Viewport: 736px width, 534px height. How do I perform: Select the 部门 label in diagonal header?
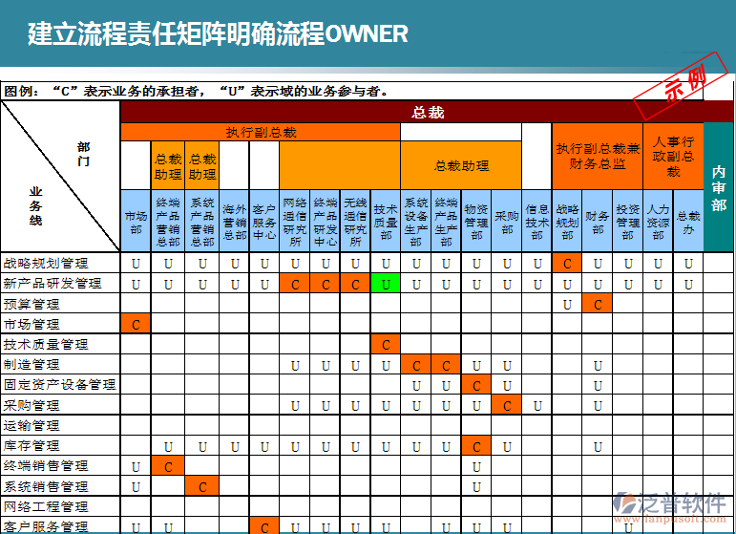84,154
